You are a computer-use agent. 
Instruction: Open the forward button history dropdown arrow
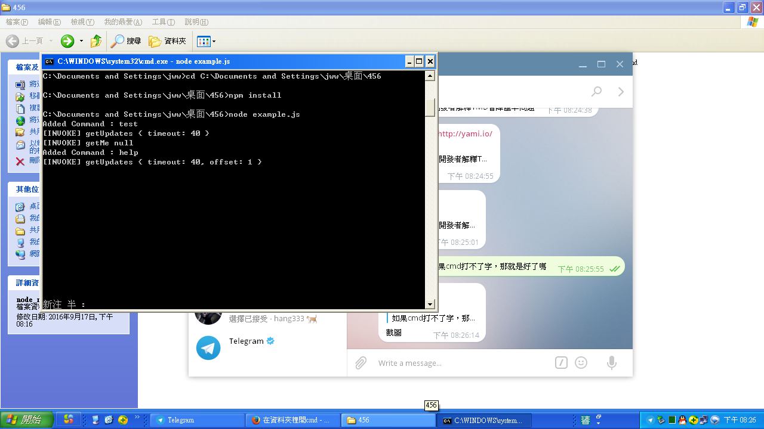pos(81,41)
